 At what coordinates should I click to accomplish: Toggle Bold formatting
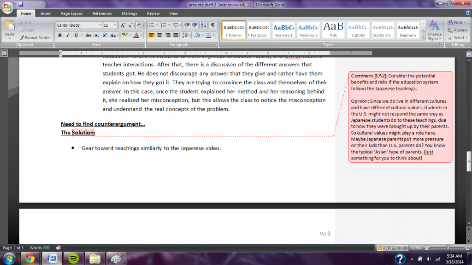point(60,35)
